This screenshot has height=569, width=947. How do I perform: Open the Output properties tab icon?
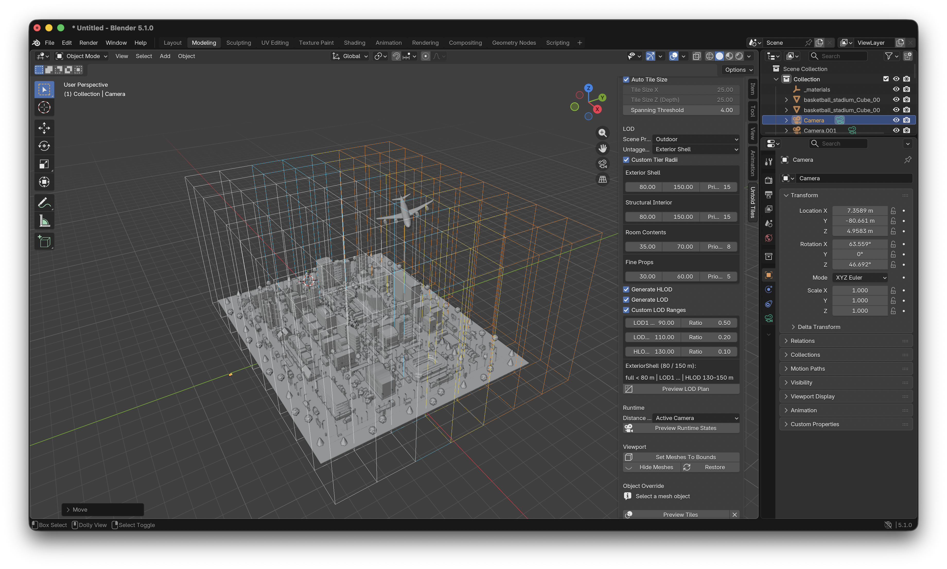pos(768,195)
